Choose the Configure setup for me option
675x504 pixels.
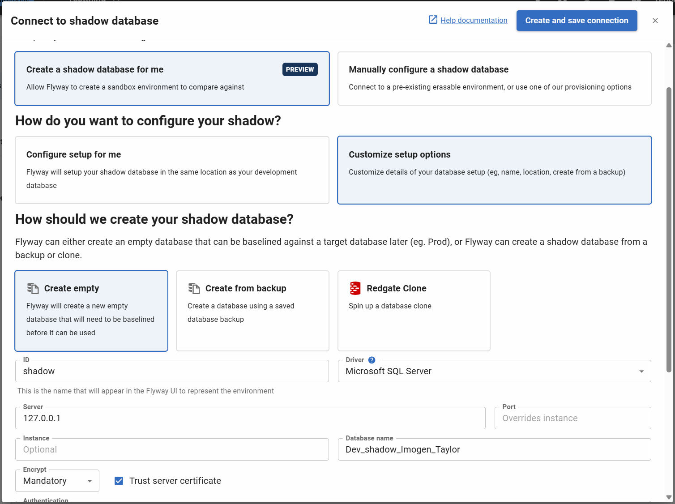[x=172, y=170]
